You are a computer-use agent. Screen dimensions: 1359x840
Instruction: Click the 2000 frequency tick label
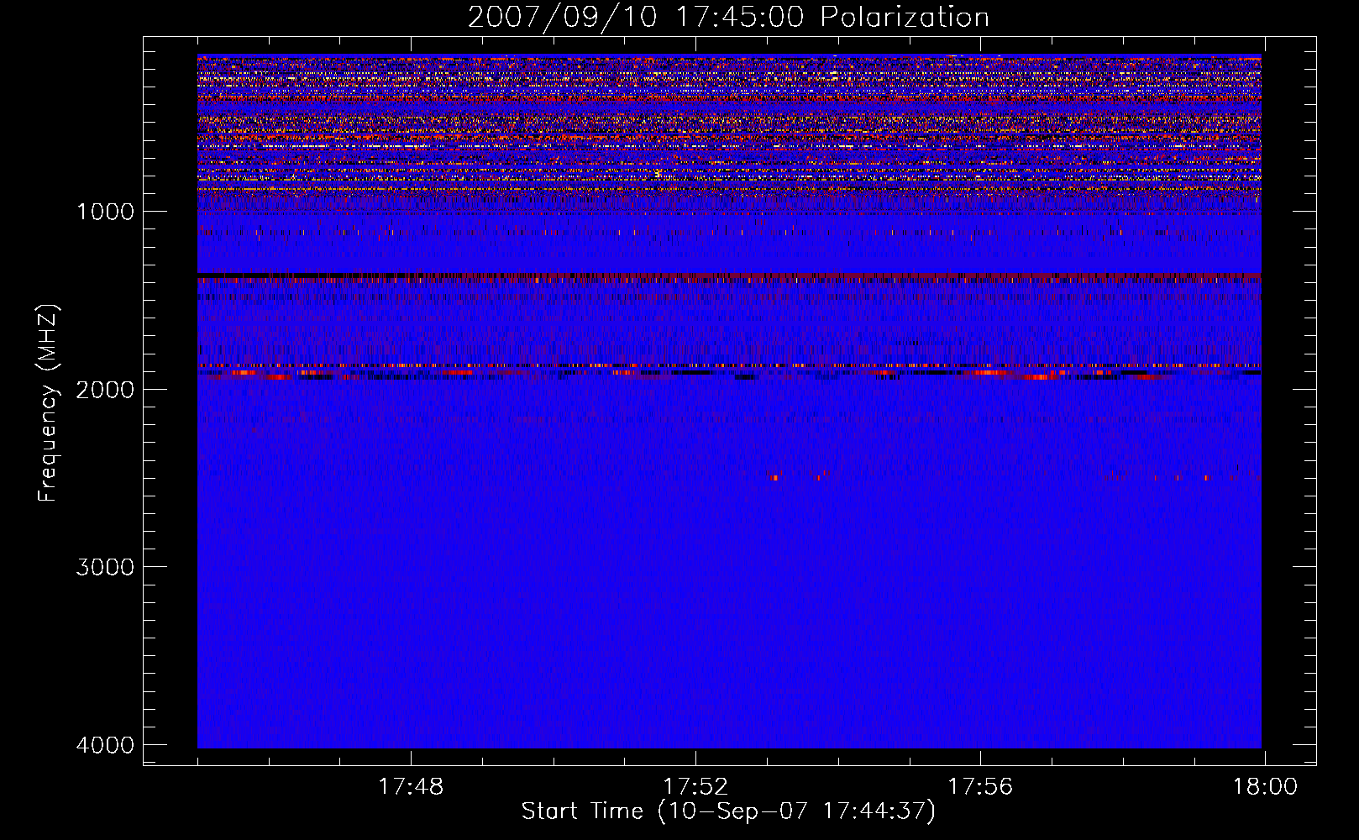tap(105, 389)
